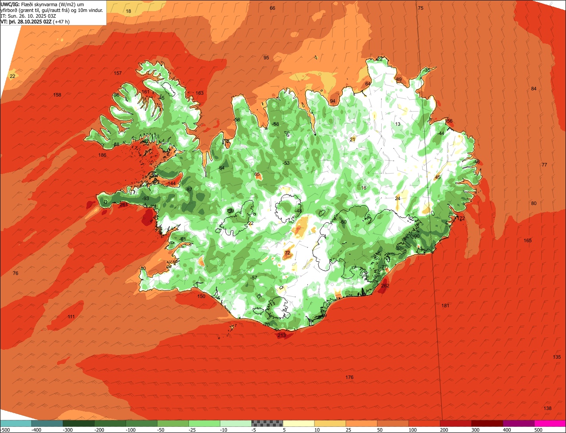Click the ocean value 66 at the top
Screen dimensions: 566x433
point(272,8)
